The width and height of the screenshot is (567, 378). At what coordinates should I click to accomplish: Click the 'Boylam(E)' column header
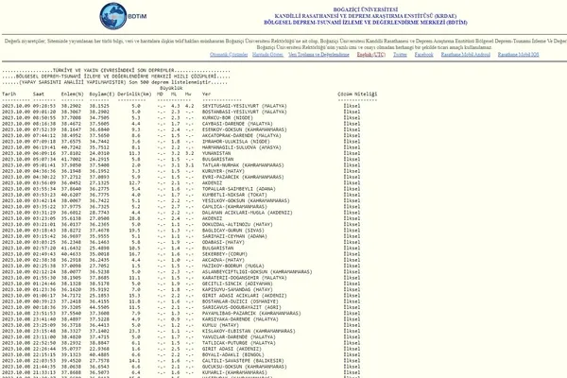[102, 94]
